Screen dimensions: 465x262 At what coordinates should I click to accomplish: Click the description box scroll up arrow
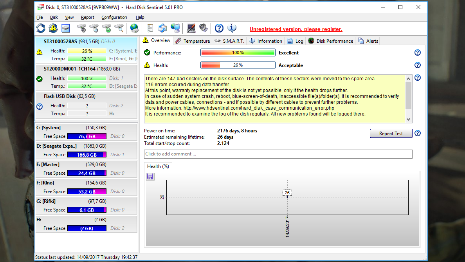(x=408, y=79)
